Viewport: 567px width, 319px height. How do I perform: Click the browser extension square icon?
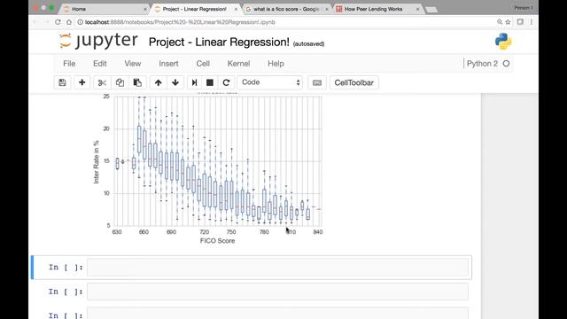pyautogui.click(x=520, y=22)
